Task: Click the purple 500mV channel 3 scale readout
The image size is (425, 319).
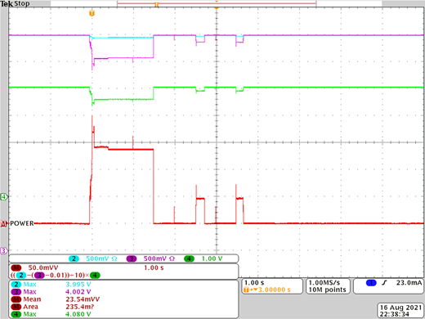Action: click(159, 258)
